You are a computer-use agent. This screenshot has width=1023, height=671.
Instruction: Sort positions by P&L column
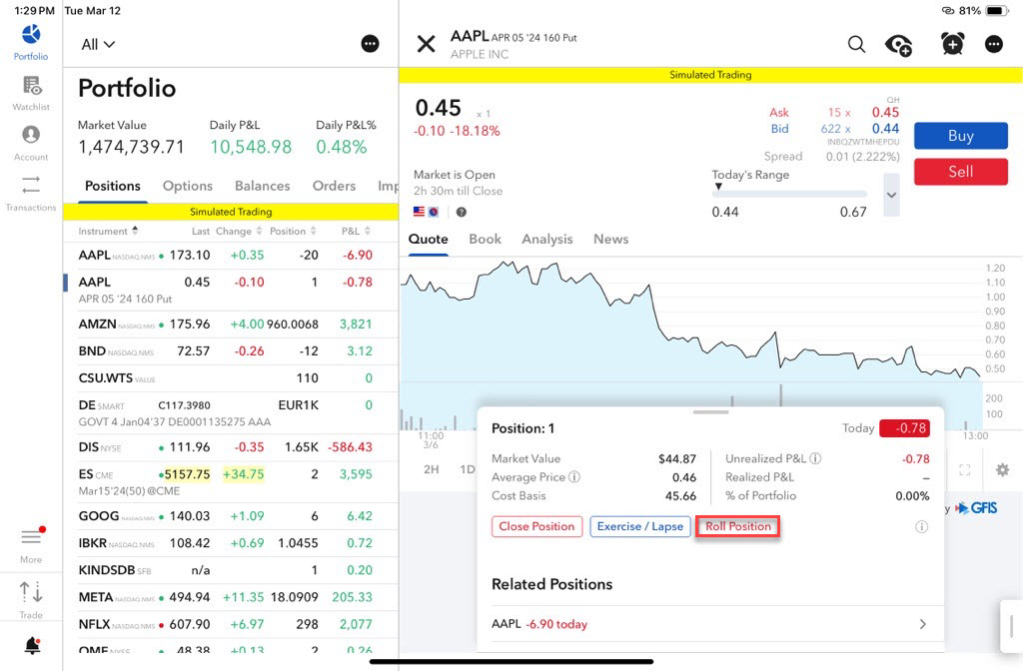(x=357, y=231)
